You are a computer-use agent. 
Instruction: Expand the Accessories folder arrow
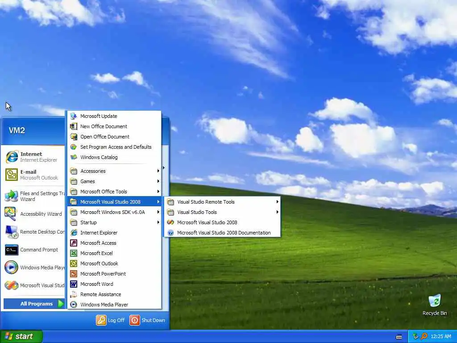tap(158, 171)
